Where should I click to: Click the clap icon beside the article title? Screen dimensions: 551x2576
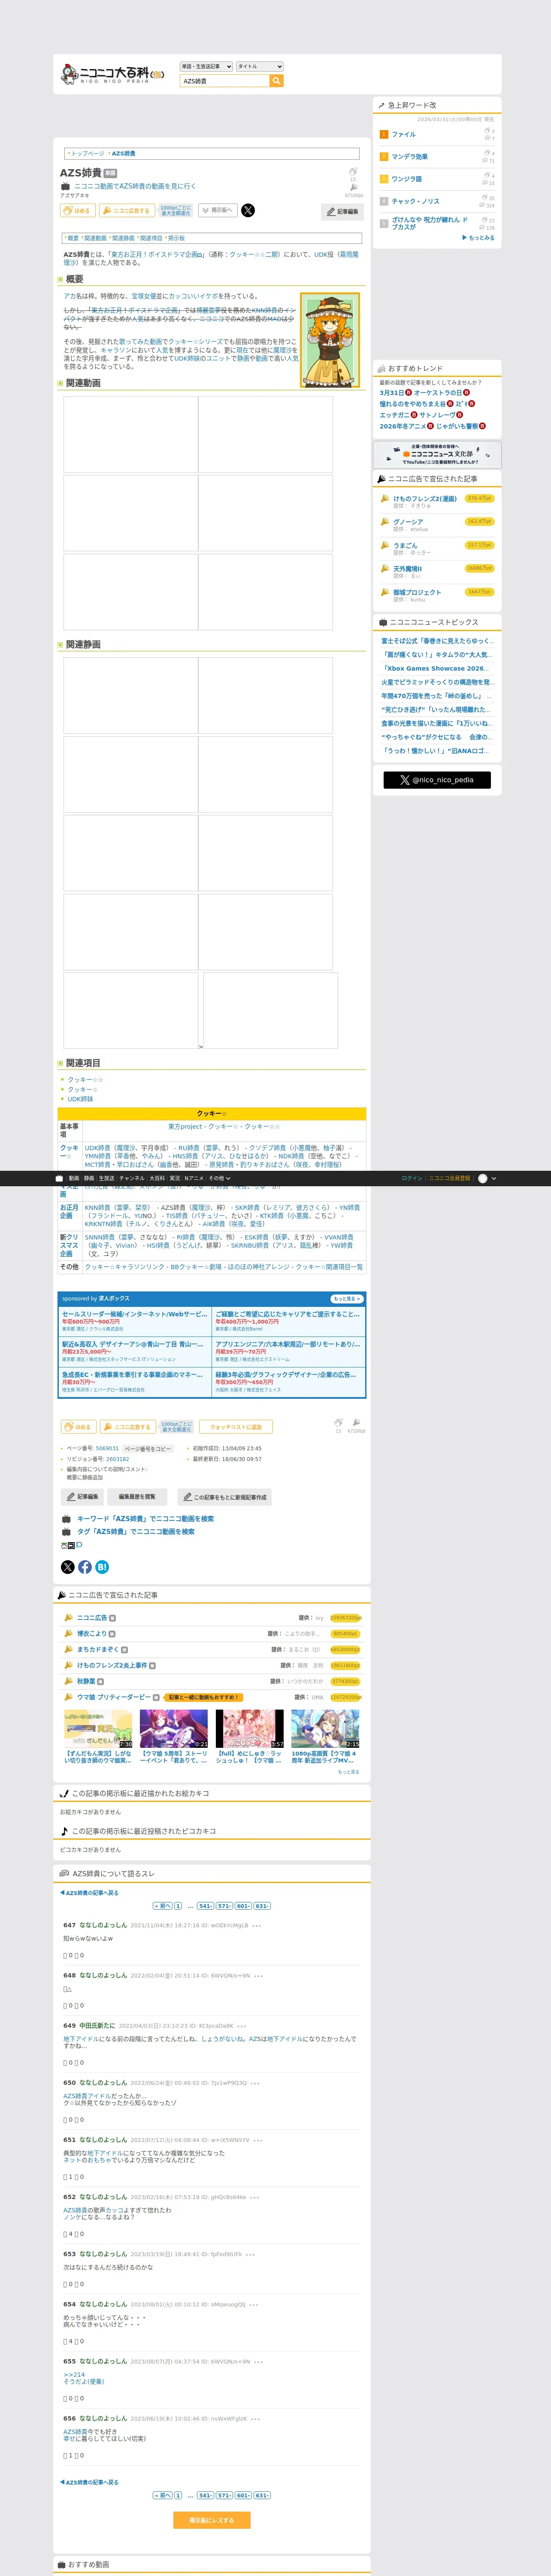coord(353,172)
